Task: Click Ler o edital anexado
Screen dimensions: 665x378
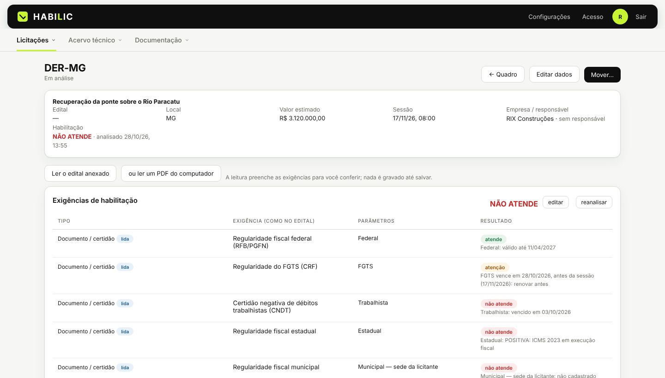Action: (x=80, y=173)
